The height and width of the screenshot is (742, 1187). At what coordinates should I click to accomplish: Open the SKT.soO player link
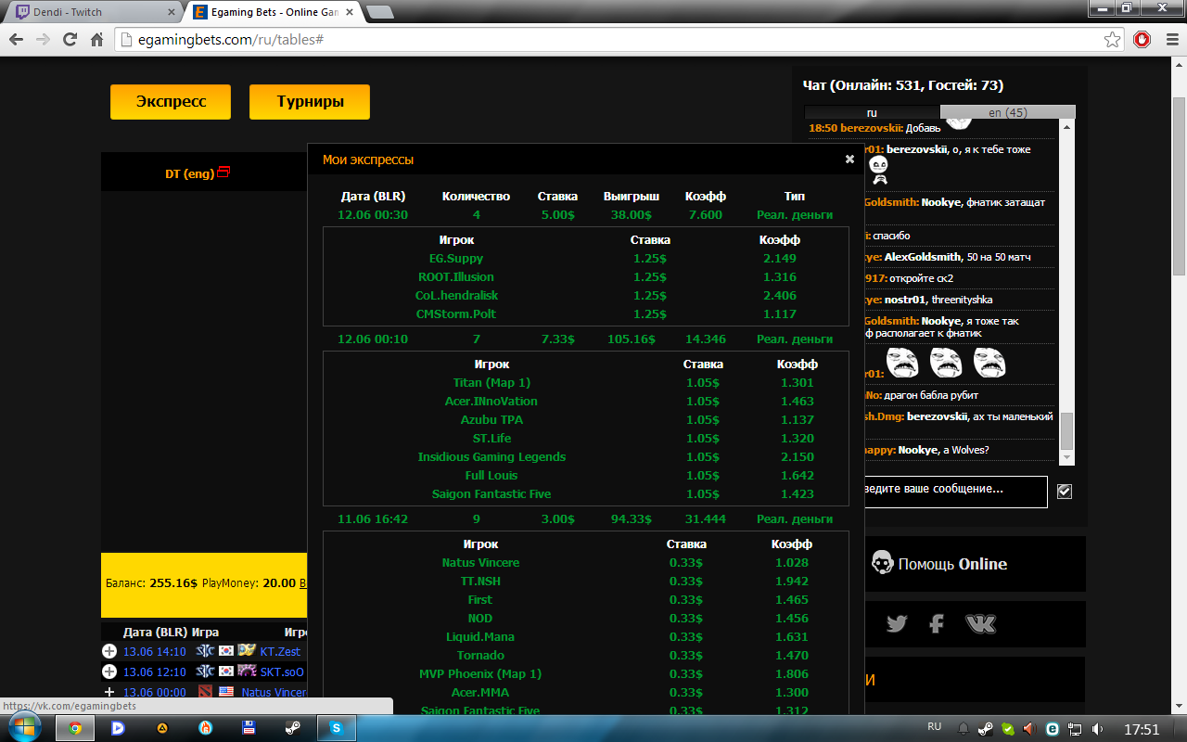pyautogui.click(x=282, y=672)
